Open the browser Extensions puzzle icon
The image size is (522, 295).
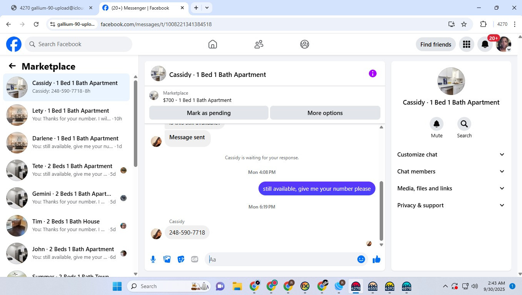484,24
